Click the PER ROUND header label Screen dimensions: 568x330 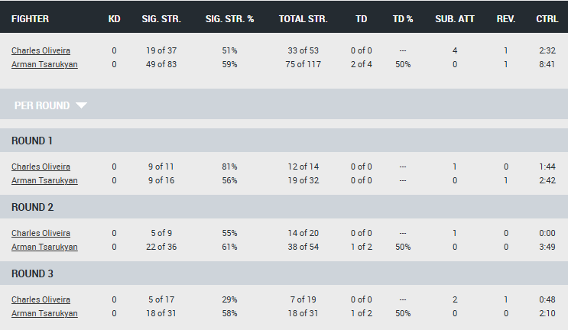click(x=42, y=105)
